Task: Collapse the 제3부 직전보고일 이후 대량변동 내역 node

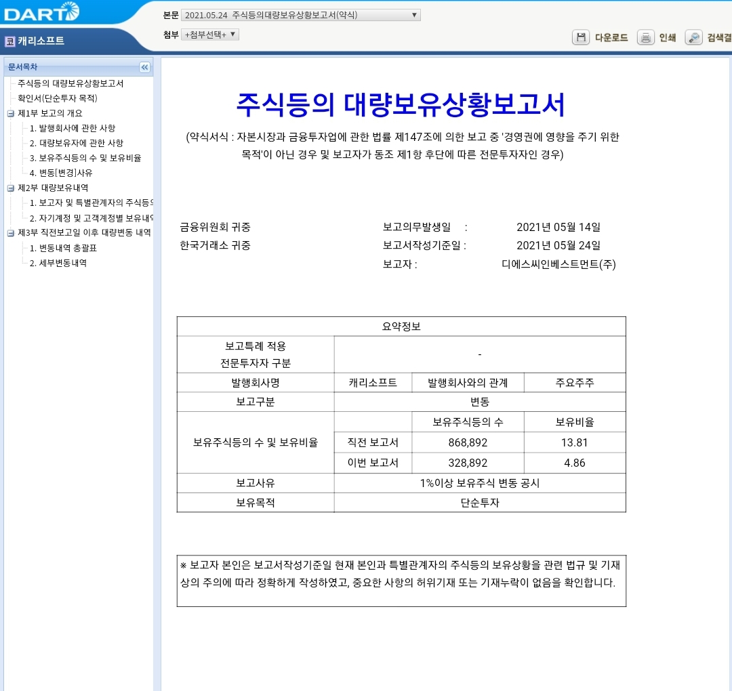Action: point(11,233)
